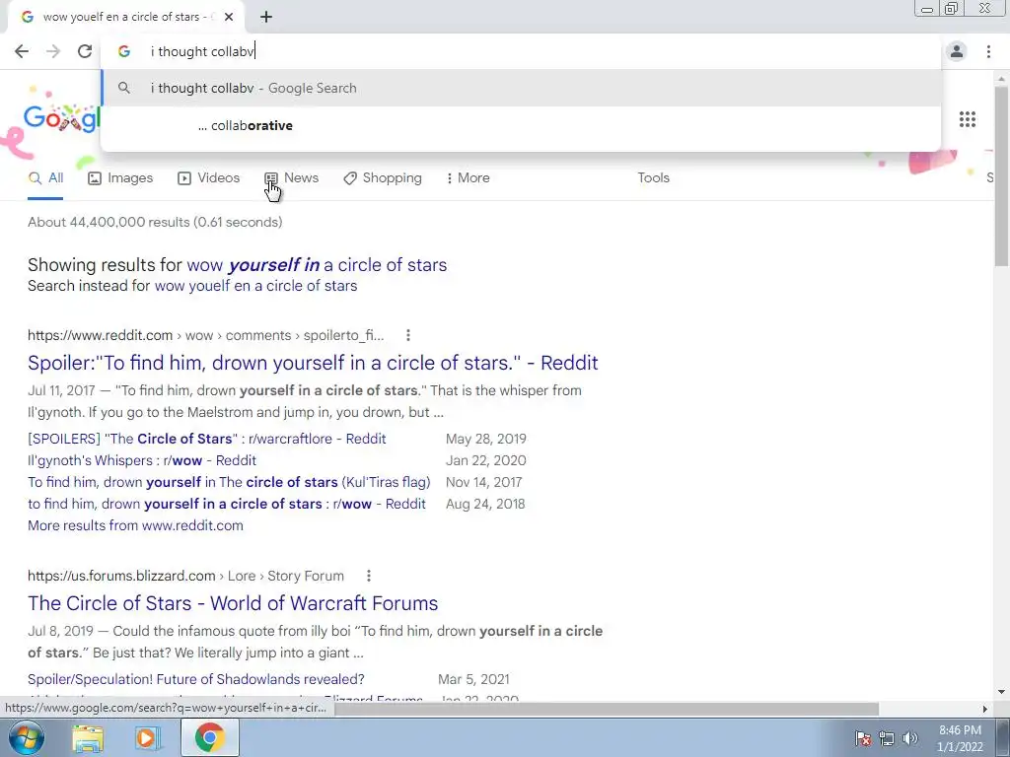
Task: Open the Action Center flag icon
Action: click(863, 738)
